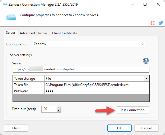Click the blue question mark help icon
This screenshot has height=135, width=165.
[146, 61]
